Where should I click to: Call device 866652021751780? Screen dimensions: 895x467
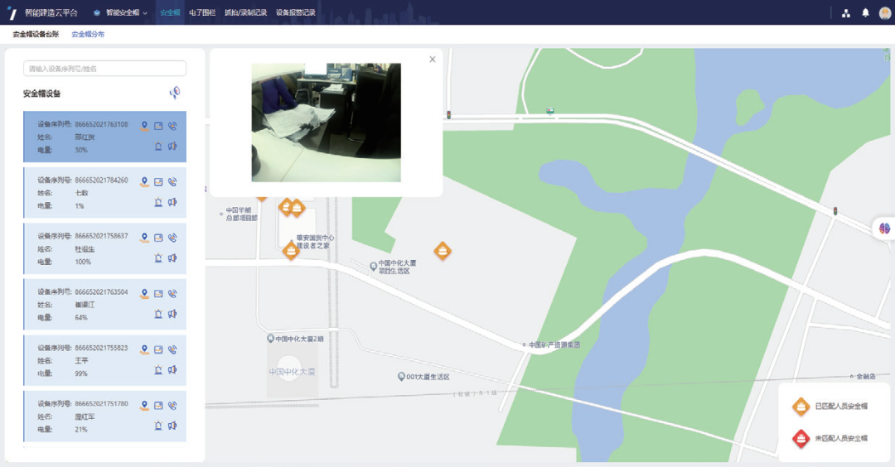click(x=172, y=406)
